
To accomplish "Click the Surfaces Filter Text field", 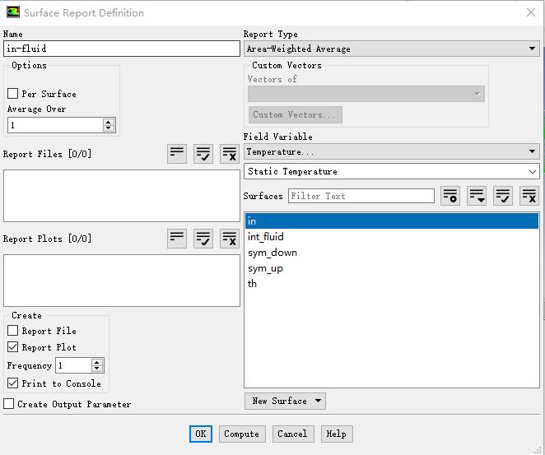I will (361, 196).
